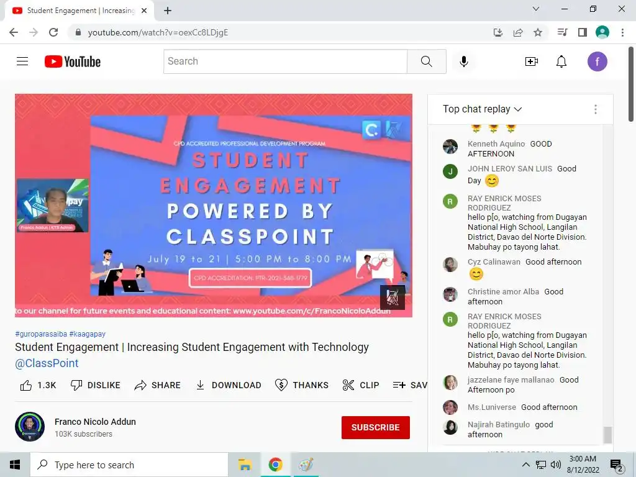The height and width of the screenshot is (477, 636).
Task: Click the install/download icon in address bar
Action: pyautogui.click(x=498, y=32)
